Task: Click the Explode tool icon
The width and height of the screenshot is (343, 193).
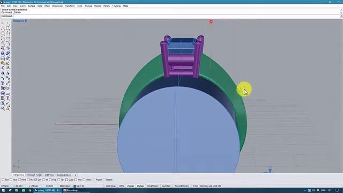Action: [x=8, y=63]
